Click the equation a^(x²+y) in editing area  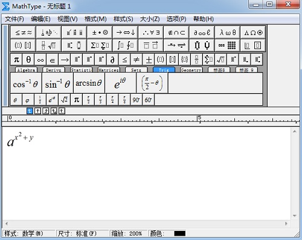(x=21, y=140)
